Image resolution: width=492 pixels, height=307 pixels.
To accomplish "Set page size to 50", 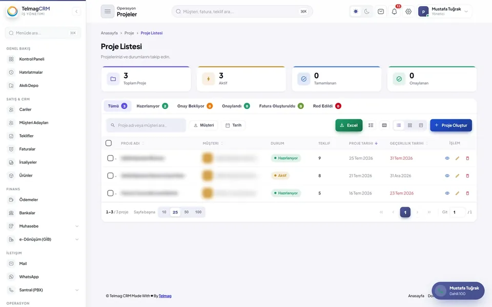I will pyautogui.click(x=187, y=212).
